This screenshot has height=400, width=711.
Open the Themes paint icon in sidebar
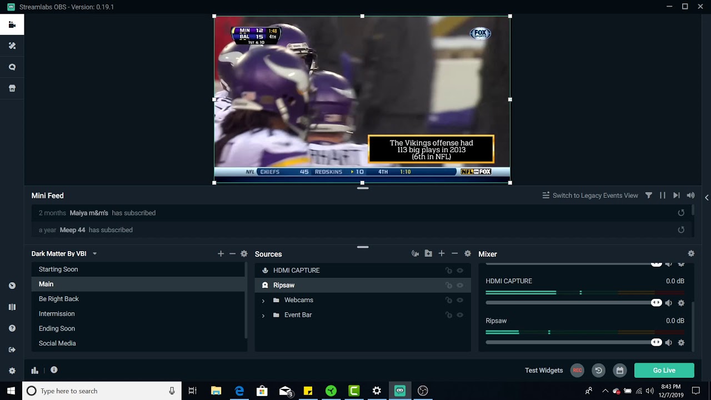[x=12, y=46]
